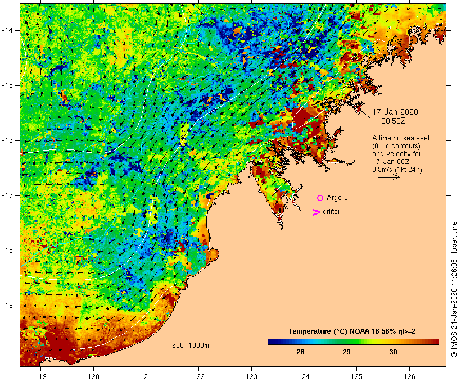Screen dimensions: 461x382
Task: Click the longitude axis label 120
Action: click(x=93, y=376)
